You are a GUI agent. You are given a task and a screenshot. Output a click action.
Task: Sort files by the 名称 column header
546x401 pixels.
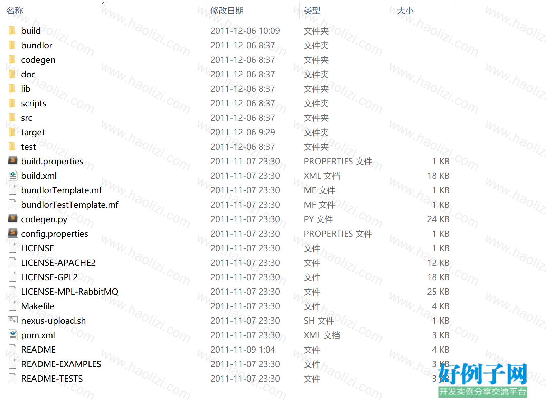coord(15,11)
